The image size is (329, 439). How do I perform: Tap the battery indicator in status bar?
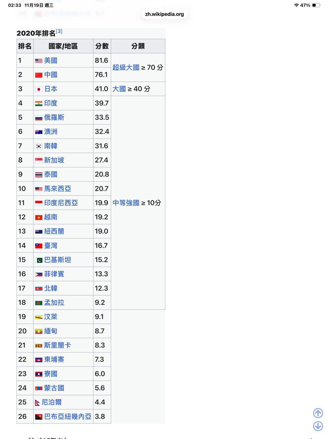pos(316,5)
